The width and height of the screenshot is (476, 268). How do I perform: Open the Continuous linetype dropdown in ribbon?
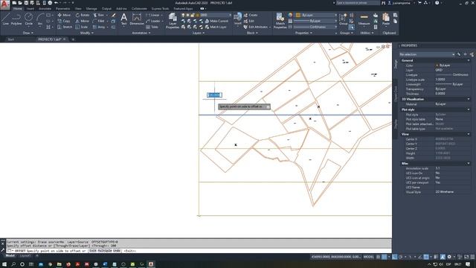tap(316, 27)
